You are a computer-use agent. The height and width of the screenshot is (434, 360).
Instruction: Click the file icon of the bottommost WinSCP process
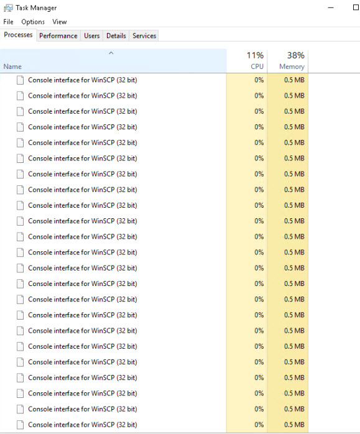point(20,425)
